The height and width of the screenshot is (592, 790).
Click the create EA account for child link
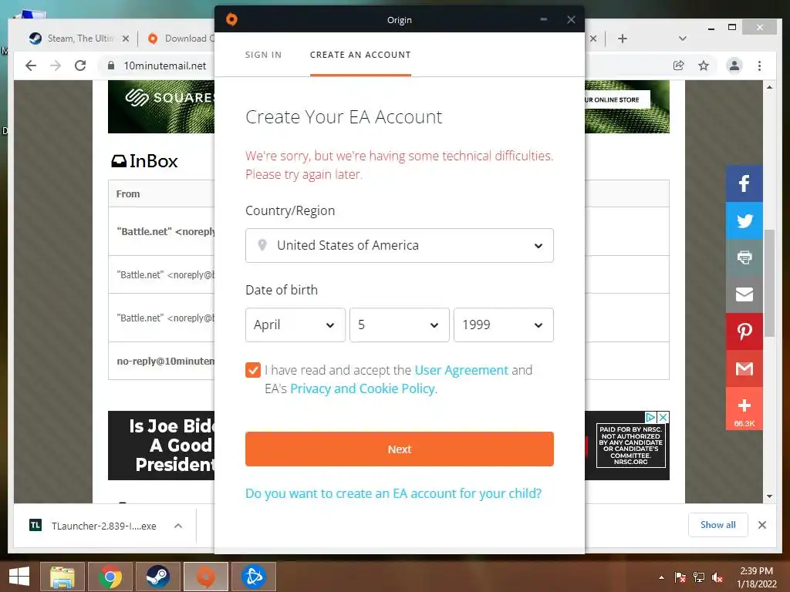[x=393, y=493]
